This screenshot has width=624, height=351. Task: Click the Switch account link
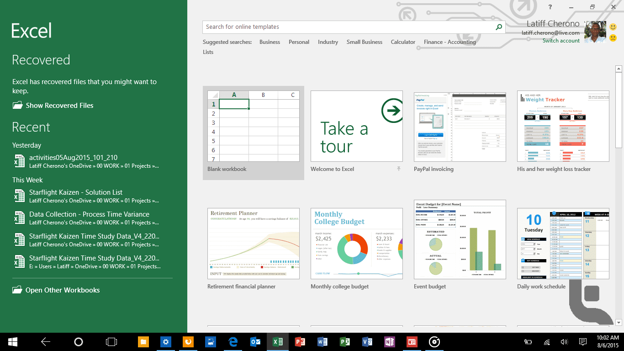tap(561, 41)
